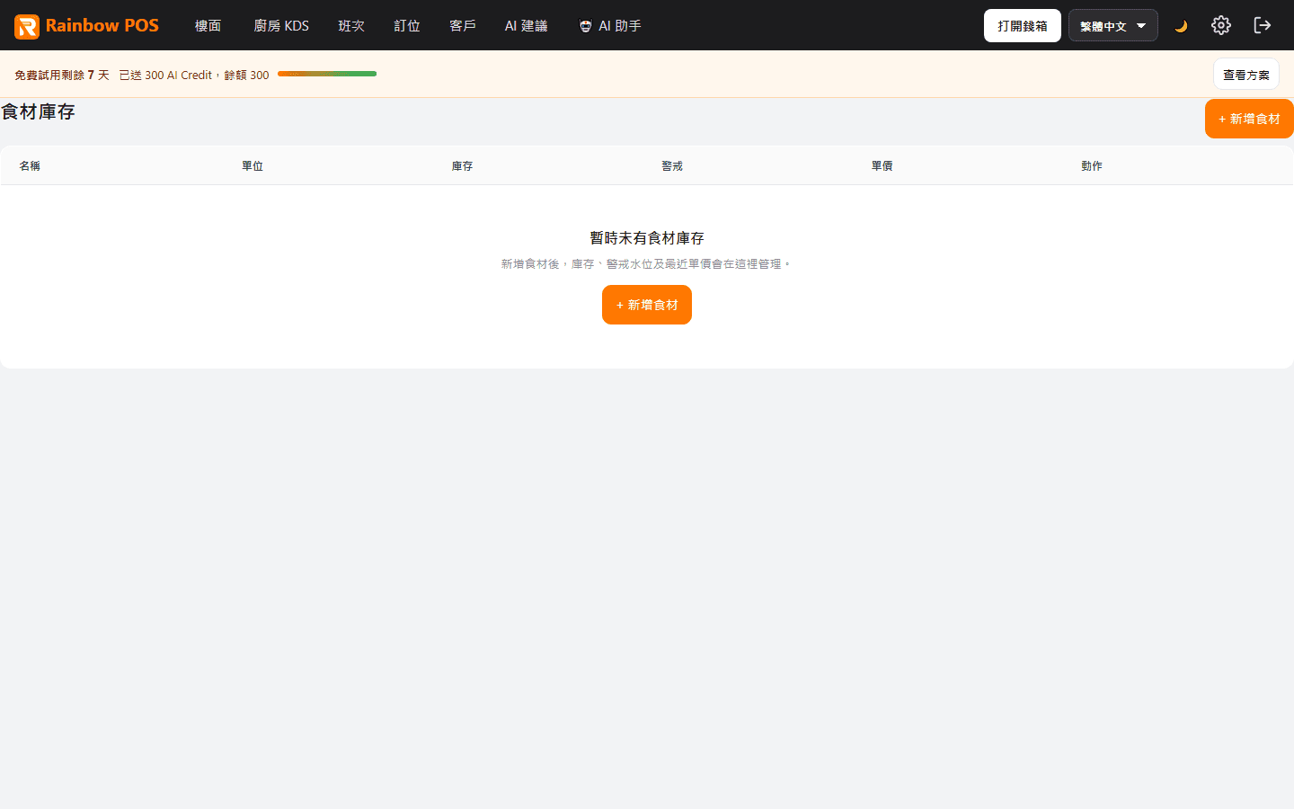1294x809 pixels.
Task: Click centered 新增食材 button in empty state
Action: [647, 305]
